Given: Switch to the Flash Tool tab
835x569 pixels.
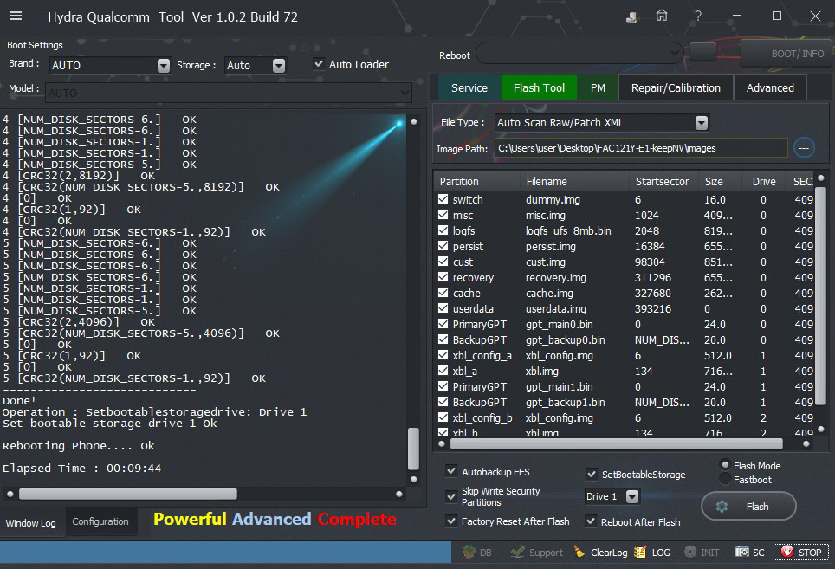Looking at the screenshot, I should (x=539, y=87).
